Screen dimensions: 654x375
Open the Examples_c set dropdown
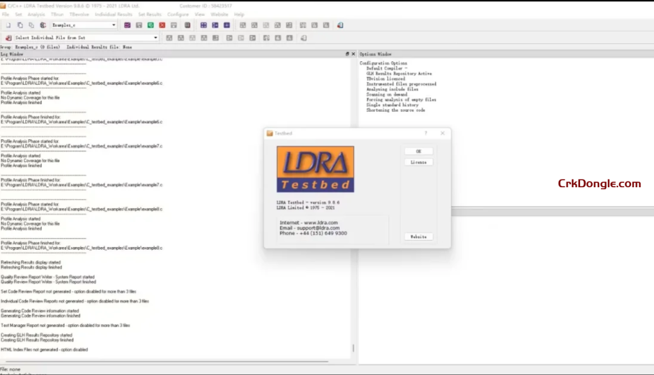[115, 25]
